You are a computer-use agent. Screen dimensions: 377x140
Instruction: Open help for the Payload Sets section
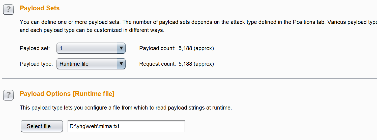coord(8,10)
